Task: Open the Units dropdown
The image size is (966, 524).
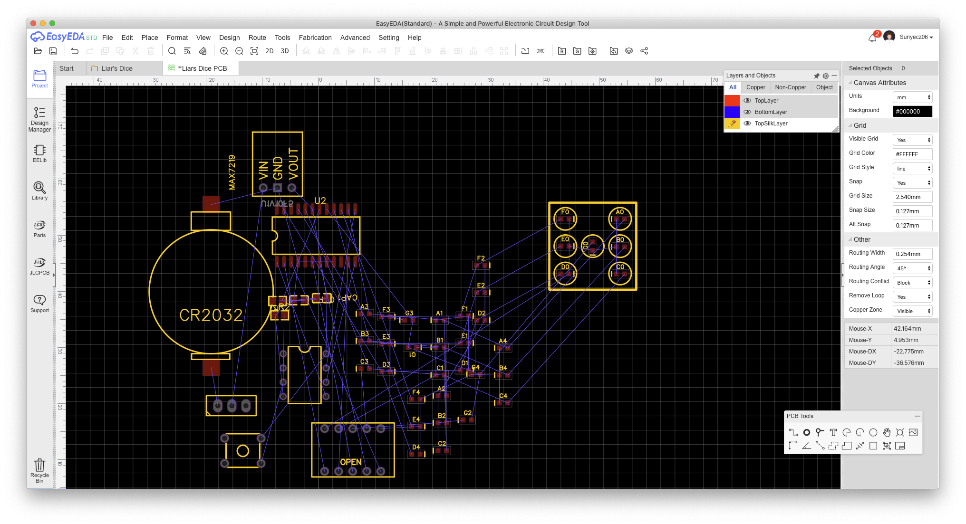Action: pos(912,97)
